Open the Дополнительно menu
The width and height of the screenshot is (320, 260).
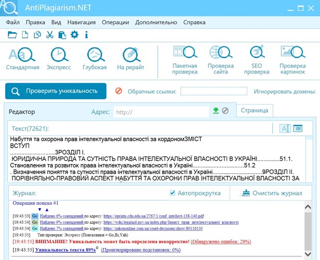click(156, 22)
